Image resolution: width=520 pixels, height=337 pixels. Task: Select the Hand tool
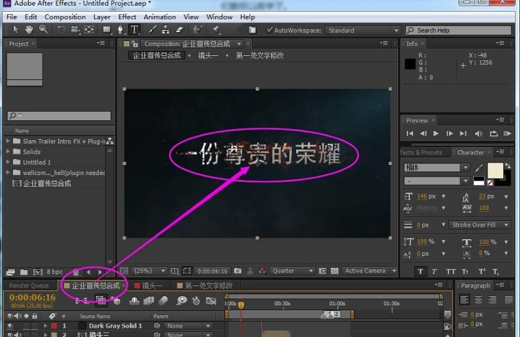click(29, 30)
